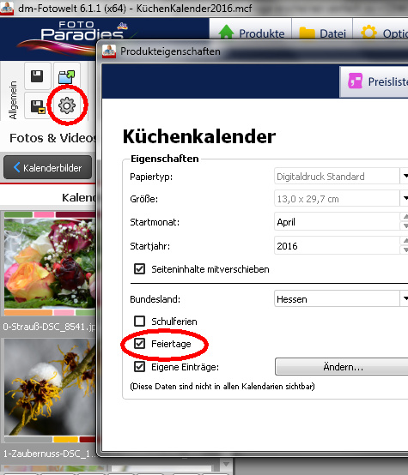Screen dimensions: 408x475
Task: Go back via Kalenderbilder button
Action: coord(47,167)
